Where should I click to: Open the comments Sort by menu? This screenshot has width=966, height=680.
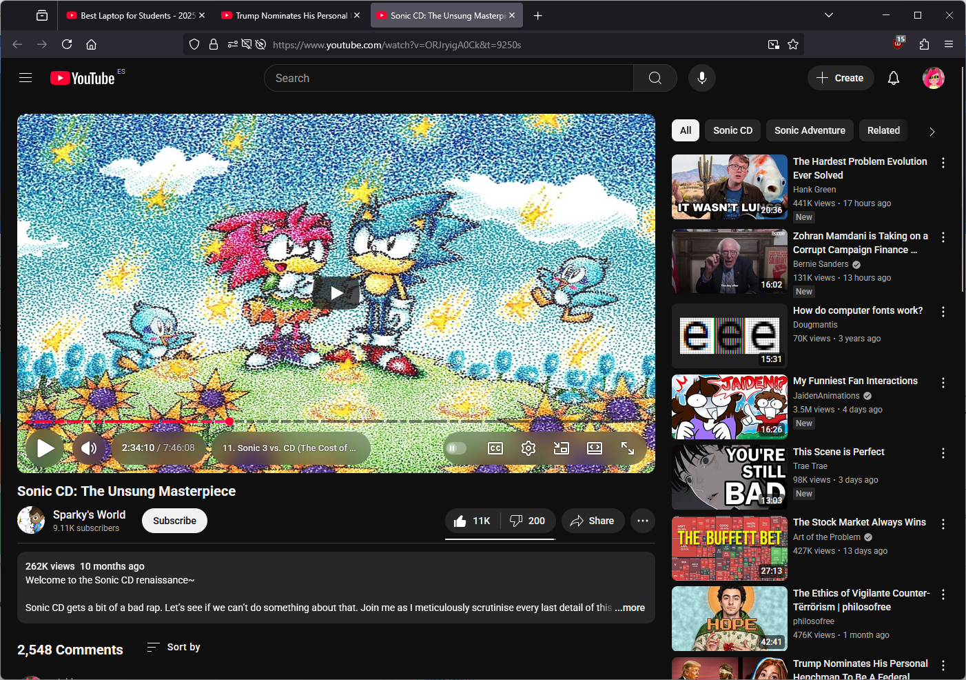click(x=174, y=647)
